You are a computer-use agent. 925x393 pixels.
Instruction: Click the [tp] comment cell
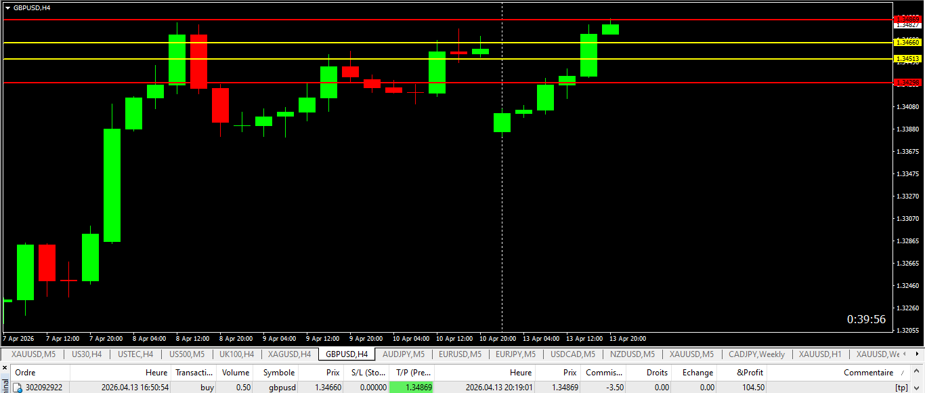[x=901, y=388]
